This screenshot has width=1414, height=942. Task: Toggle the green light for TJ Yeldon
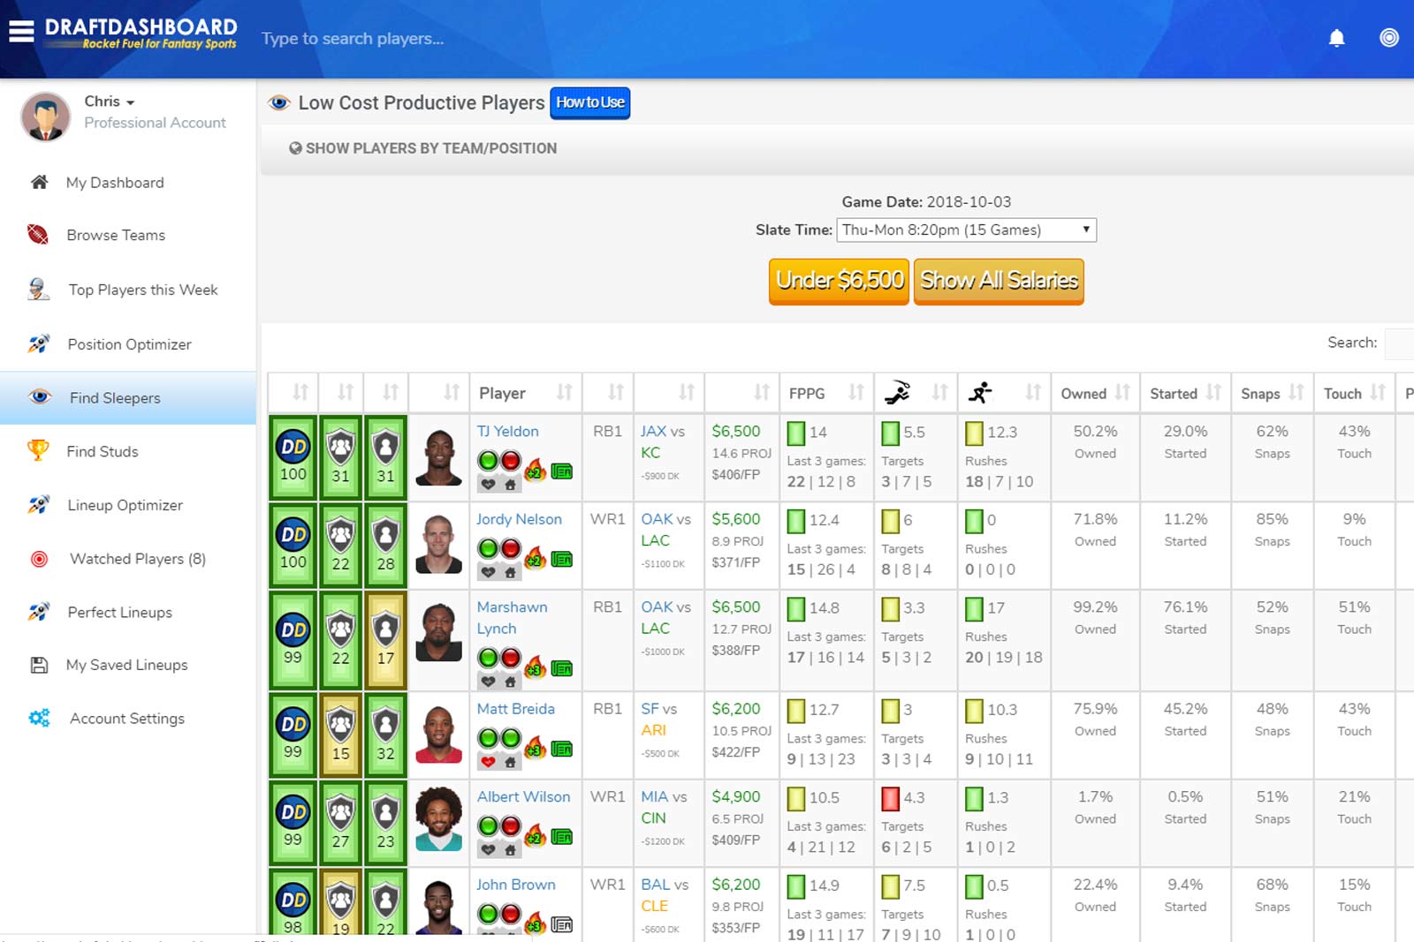[x=488, y=460]
